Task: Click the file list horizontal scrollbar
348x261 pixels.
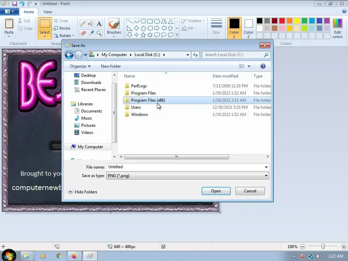Action: click(177, 157)
